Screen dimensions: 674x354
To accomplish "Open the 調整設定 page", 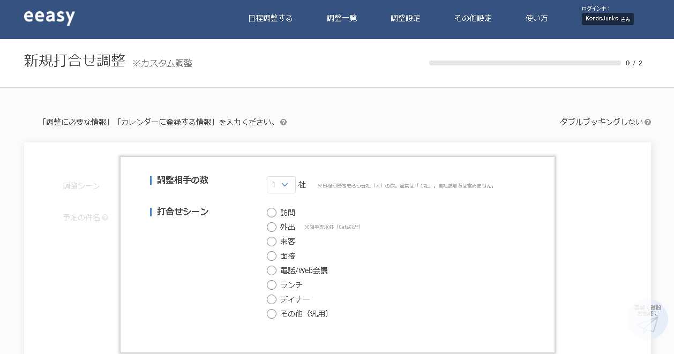I will click(406, 18).
